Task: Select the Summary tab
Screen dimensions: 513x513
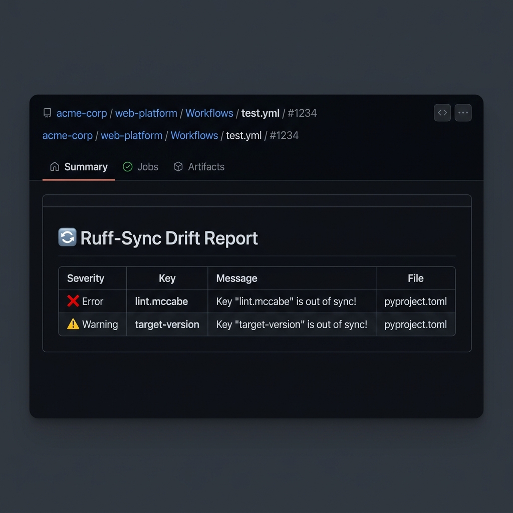Action: click(86, 167)
